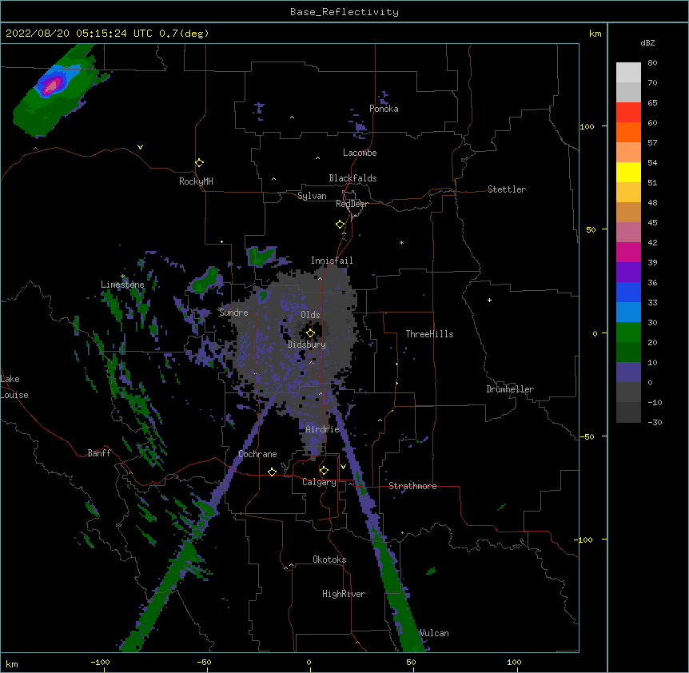Click the -30 value on the dBZ legend

point(655,422)
